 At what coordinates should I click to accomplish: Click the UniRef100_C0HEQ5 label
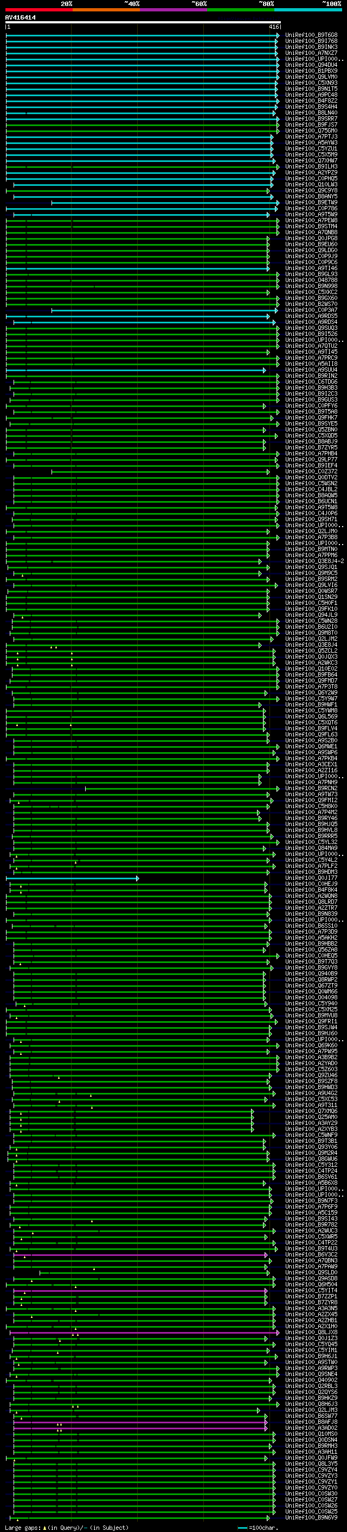pos(311,956)
